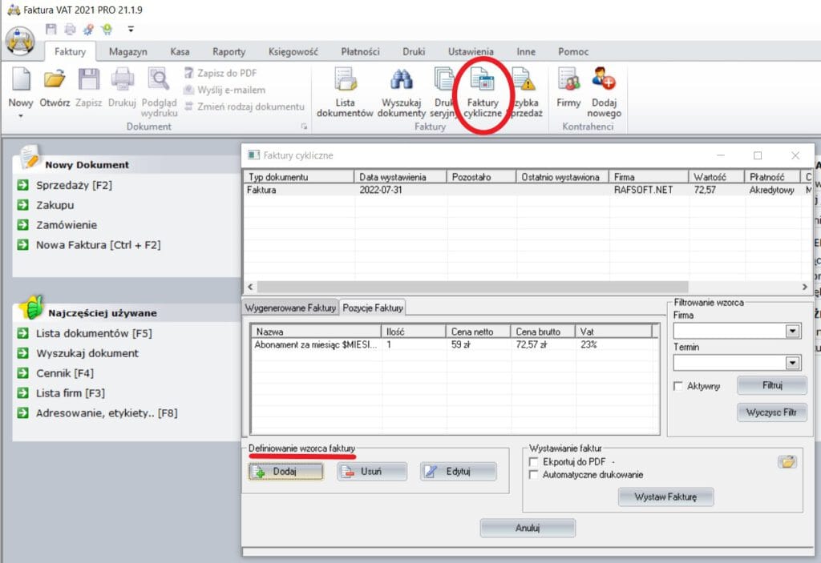
Task: Tick the Automatyczne drukowanie checkbox
Action: click(535, 475)
